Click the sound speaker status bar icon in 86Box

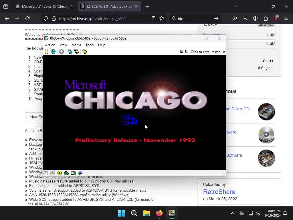click(80, 173)
